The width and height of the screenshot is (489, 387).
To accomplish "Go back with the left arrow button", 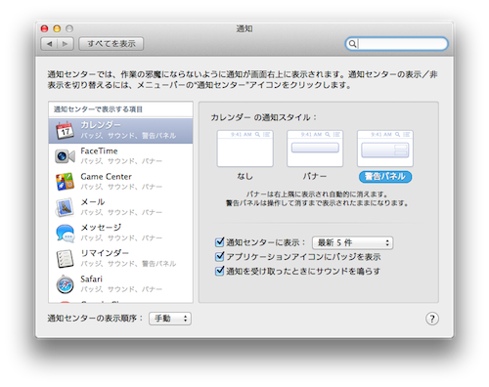I will pyautogui.click(x=49, y=44).
